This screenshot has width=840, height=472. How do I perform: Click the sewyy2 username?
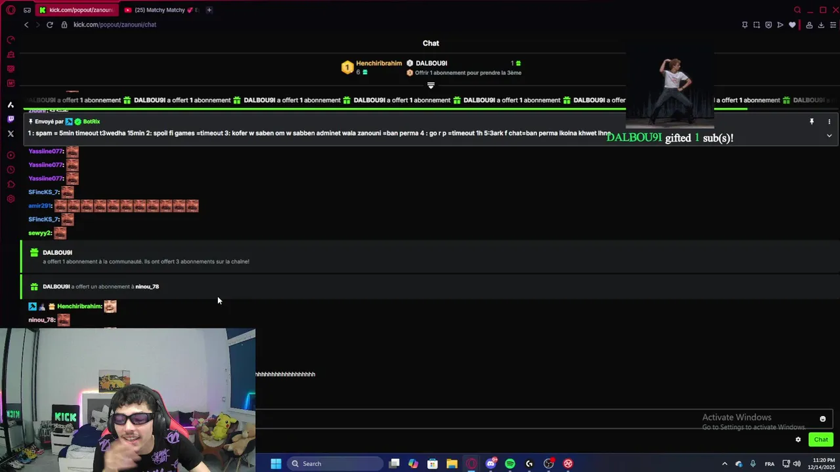tap(40, 233)
